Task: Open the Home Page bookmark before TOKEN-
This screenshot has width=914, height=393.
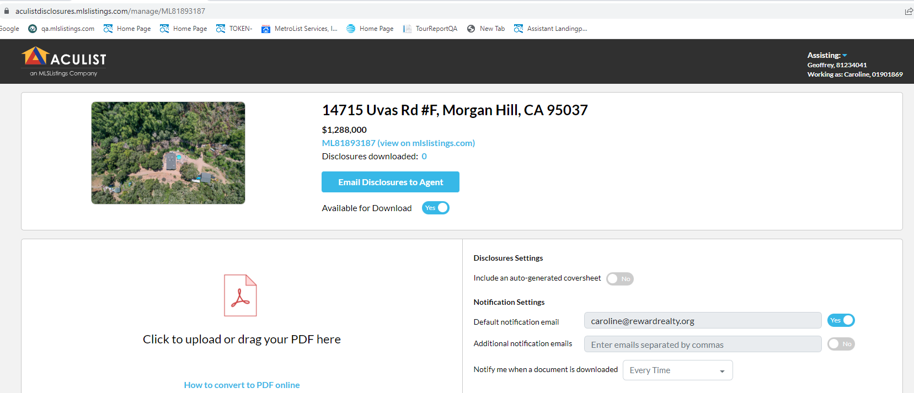Action: pyautogui.click(x=184, y=29)
